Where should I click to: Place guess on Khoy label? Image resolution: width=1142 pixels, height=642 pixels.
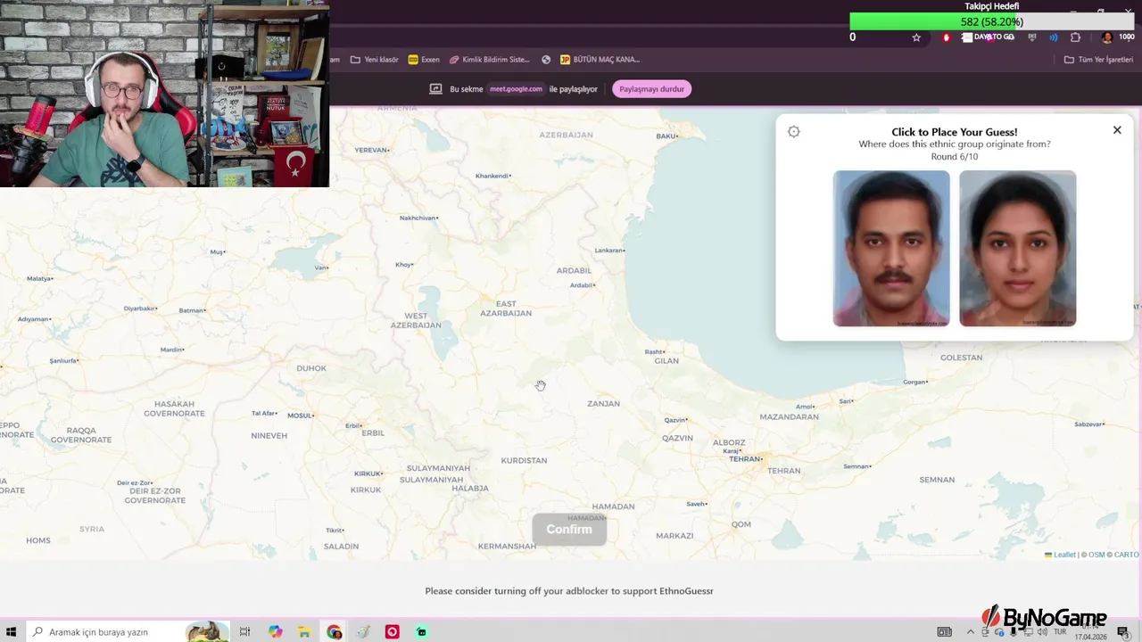[x=403, y=265]
